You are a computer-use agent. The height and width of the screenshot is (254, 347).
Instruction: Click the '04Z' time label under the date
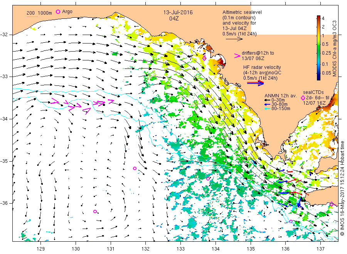coord(174,18)
